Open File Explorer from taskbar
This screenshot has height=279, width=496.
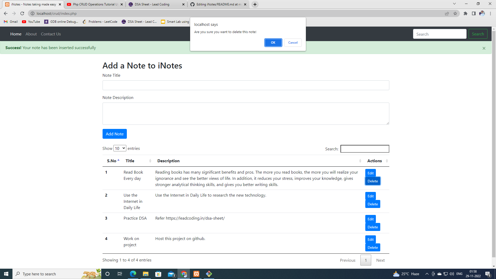pos(146,274)
